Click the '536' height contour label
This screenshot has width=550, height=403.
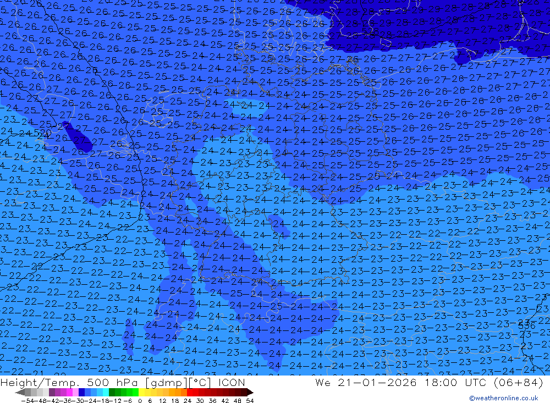[x=526, y=325]
